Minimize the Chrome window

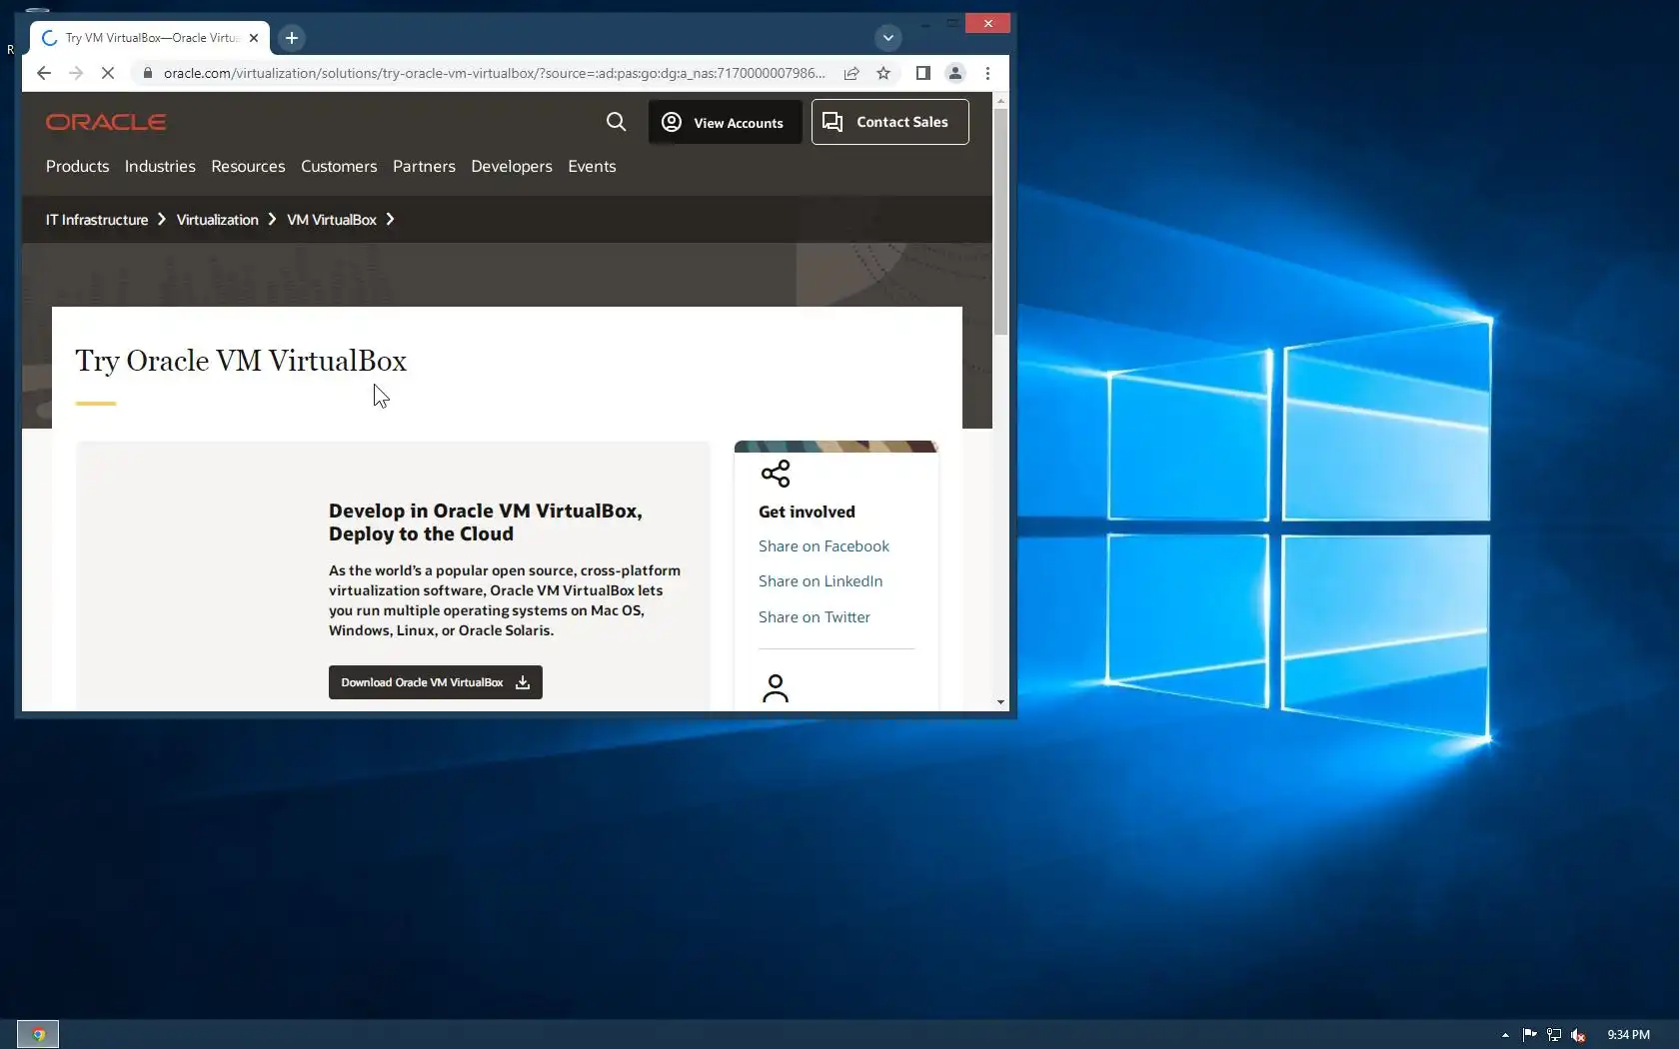click(x=926, y=23)
